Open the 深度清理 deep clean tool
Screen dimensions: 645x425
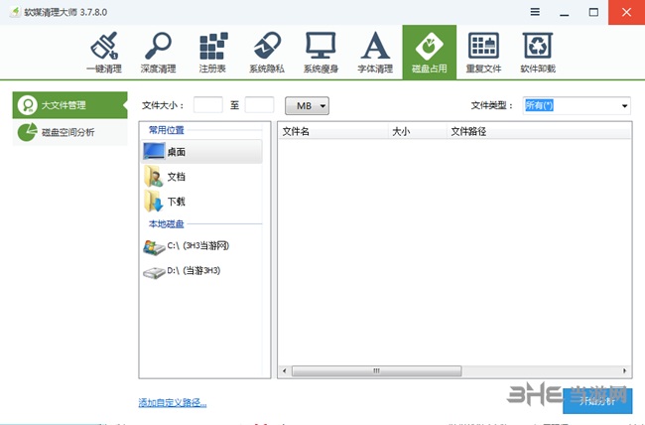158,53
